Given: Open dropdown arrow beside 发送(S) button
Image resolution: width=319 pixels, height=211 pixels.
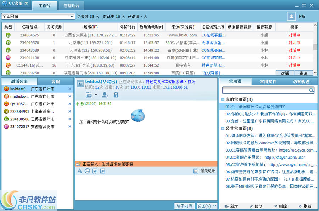Looking at the screenshot, I should (214, 206).
